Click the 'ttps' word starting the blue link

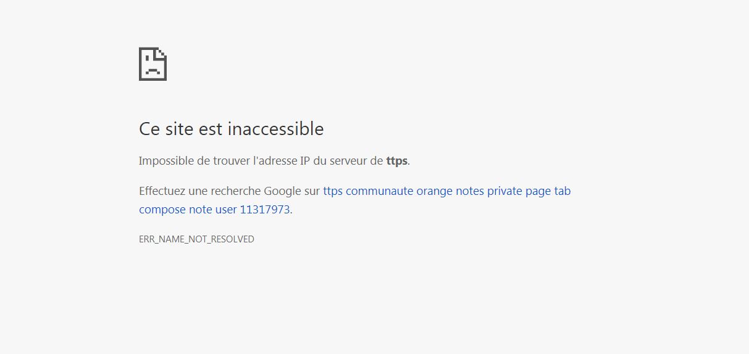(x=333, y=191)
